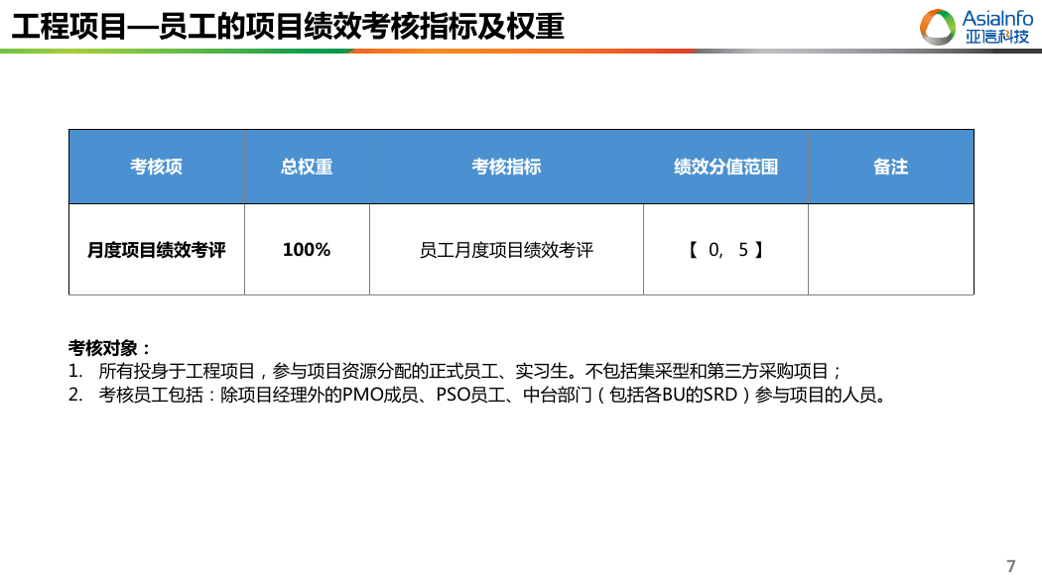Click the AsiaInfo logo icon
Screen dimensions: 1042x586
[x=938, y=27]
